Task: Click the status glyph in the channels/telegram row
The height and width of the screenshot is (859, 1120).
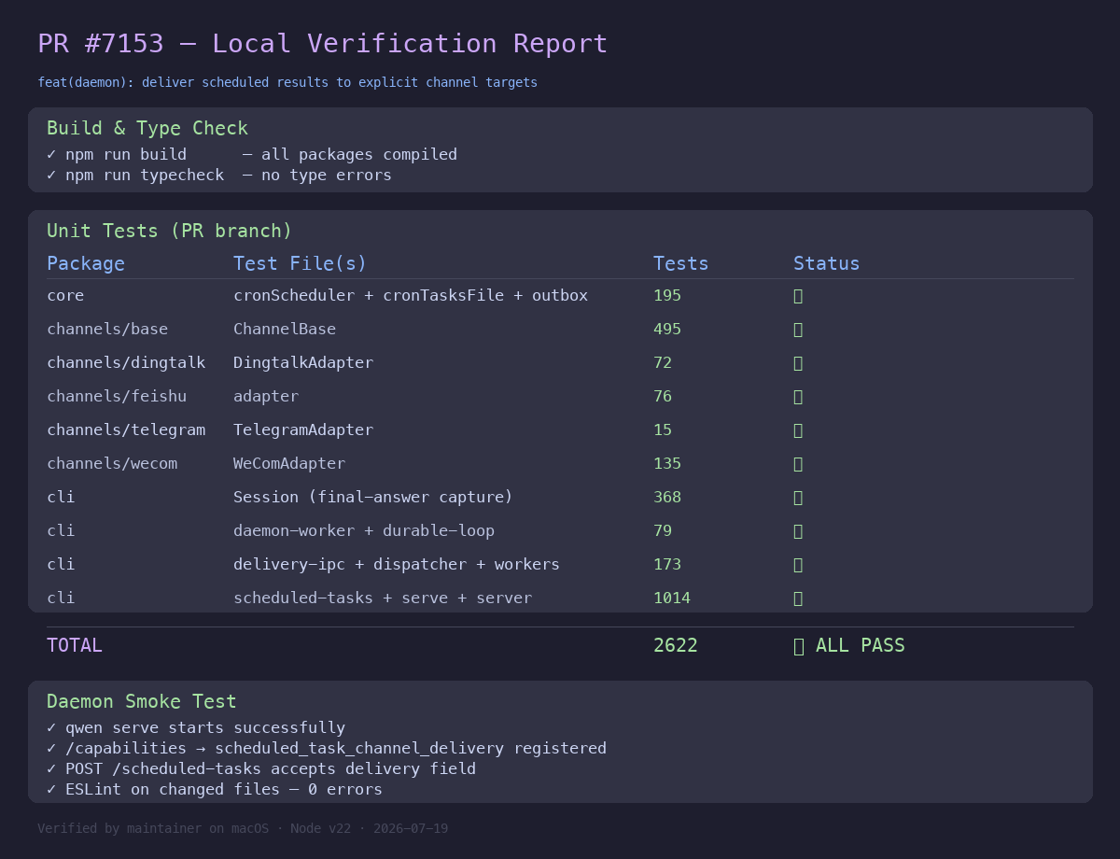Action: (x=798, y=430)
